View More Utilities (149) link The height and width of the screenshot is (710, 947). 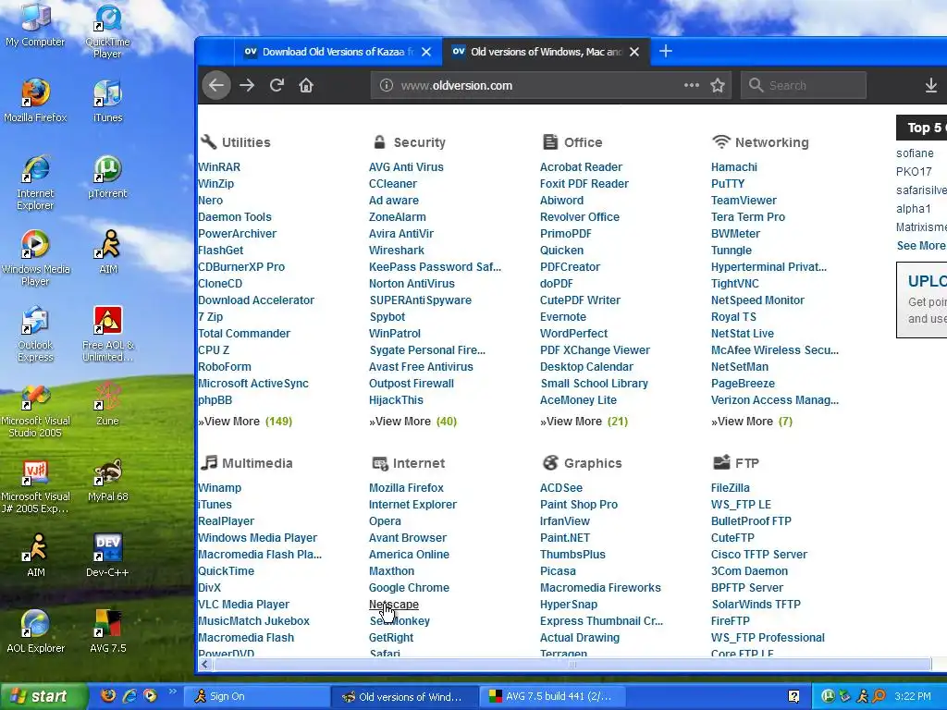pos(245,422)
